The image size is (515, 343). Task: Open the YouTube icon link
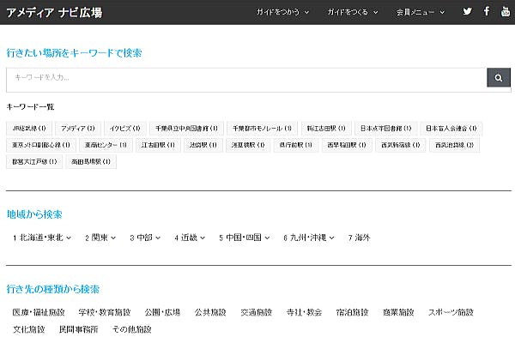tap(506, 12)
